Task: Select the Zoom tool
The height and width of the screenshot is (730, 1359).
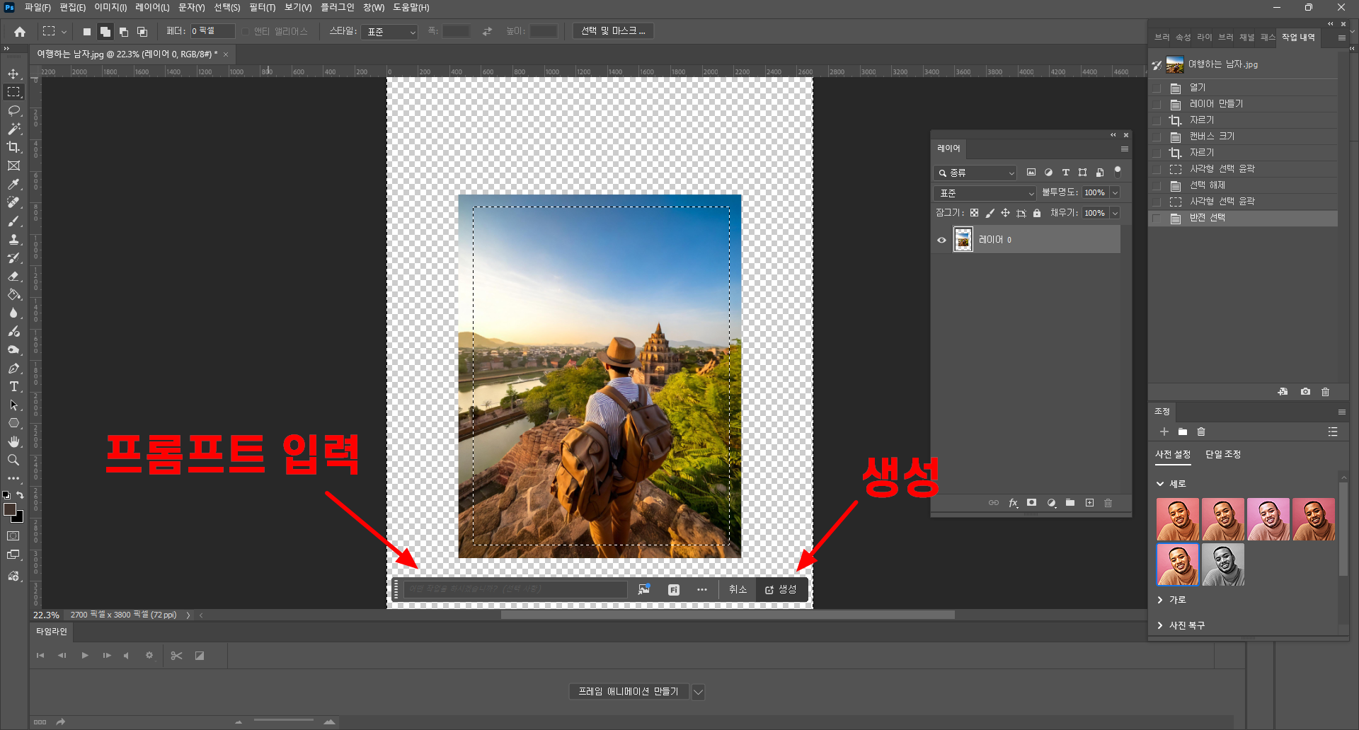Action: pyautogui.click(x=13, y=460)
